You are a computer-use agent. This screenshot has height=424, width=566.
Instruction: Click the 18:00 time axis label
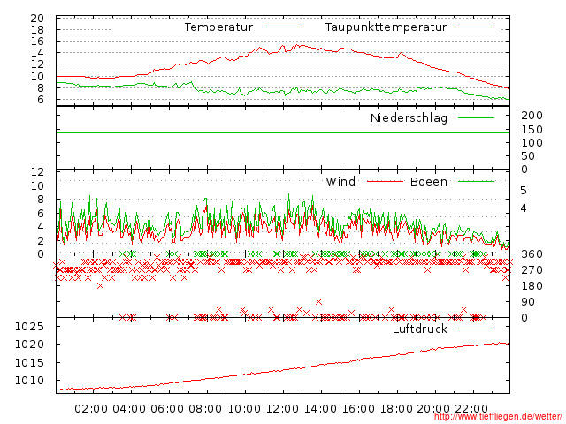(x=396, y=409)
